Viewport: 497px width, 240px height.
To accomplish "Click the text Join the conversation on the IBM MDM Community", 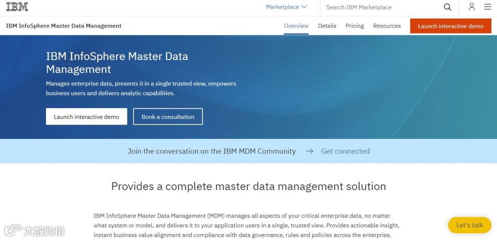I will tap(211, 151).
